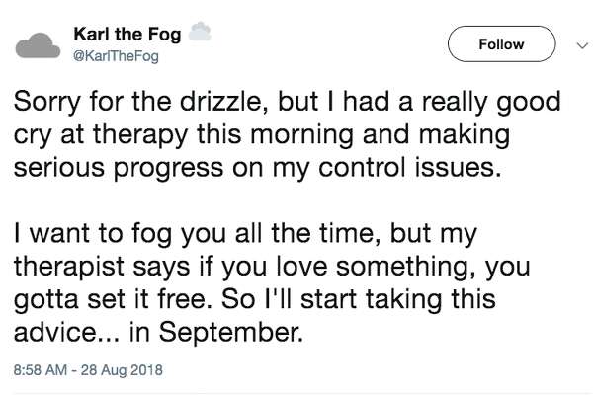This screenshot has height=395, width=593.
Task: Click the 28 Aug 2018 date
Action: pos(122,369)
